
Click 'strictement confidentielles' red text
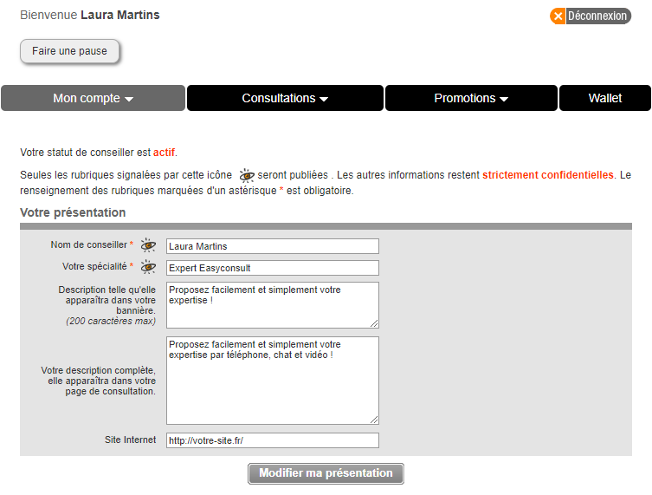548,175
